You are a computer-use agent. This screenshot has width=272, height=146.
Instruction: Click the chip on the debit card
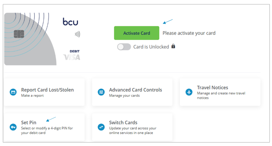18,34
